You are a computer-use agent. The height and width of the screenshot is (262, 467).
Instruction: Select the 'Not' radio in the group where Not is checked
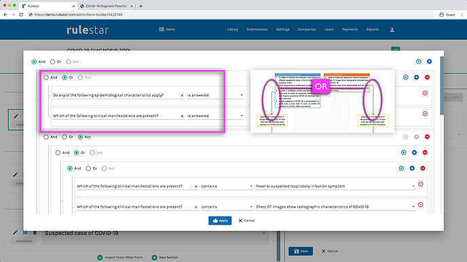click(x=80, y=137)
